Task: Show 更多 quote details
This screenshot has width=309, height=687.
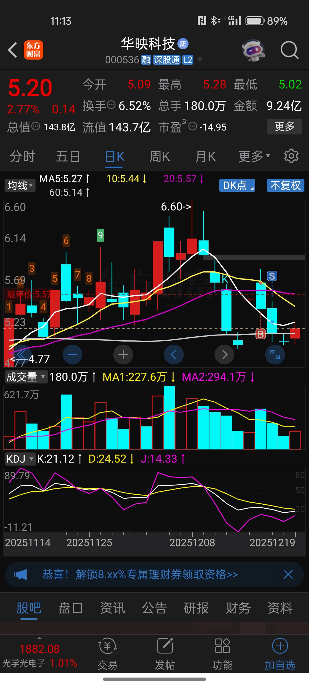Action: (284, 126)
